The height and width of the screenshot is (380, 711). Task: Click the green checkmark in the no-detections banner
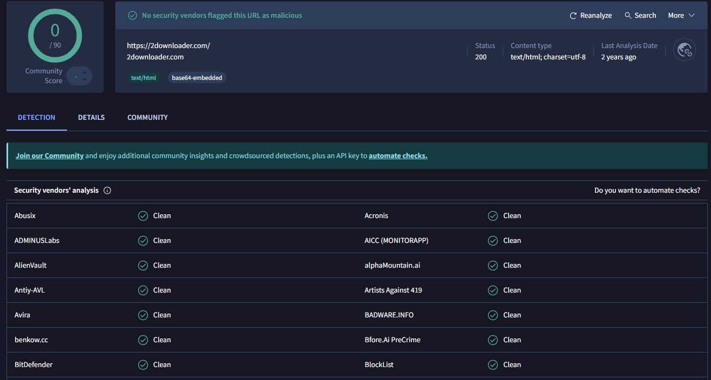coord(132,16)
